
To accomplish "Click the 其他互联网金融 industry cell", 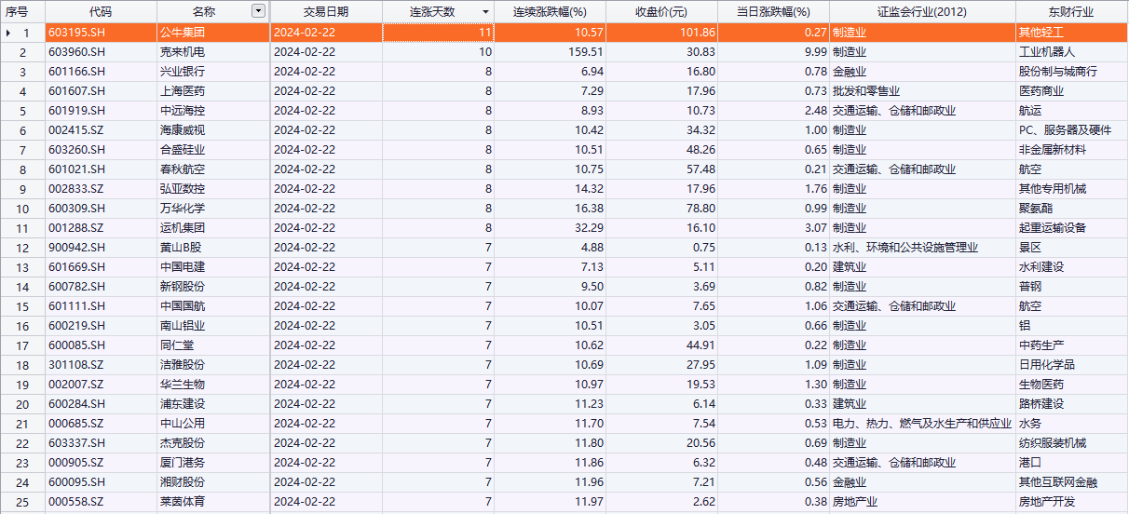I will click(x=1058, y=482).
